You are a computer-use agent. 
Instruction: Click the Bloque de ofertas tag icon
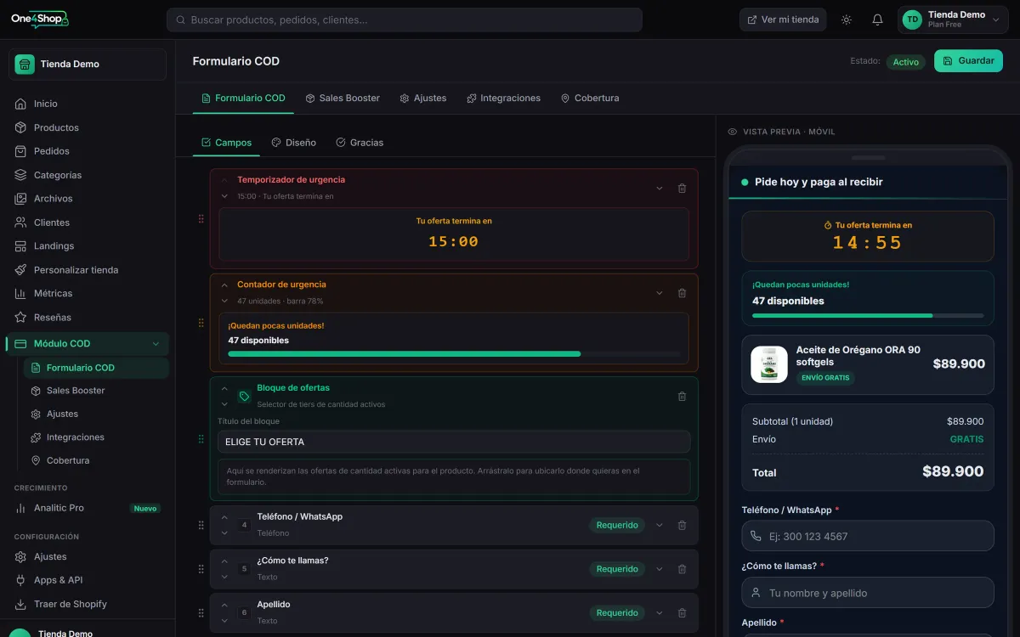tap(244, 396)
